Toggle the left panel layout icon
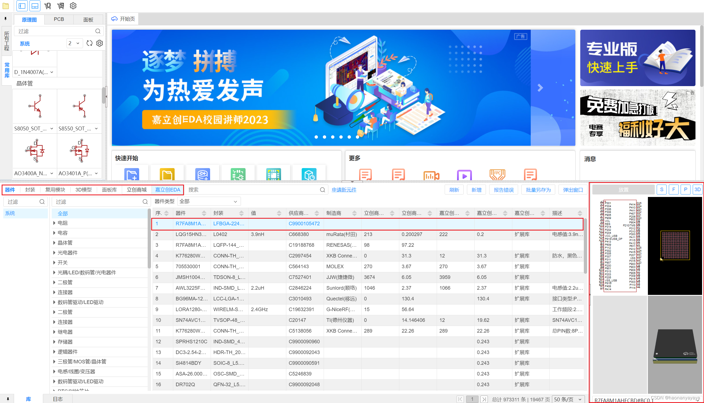This screenshot has width=704, height=403. (22, 6)
